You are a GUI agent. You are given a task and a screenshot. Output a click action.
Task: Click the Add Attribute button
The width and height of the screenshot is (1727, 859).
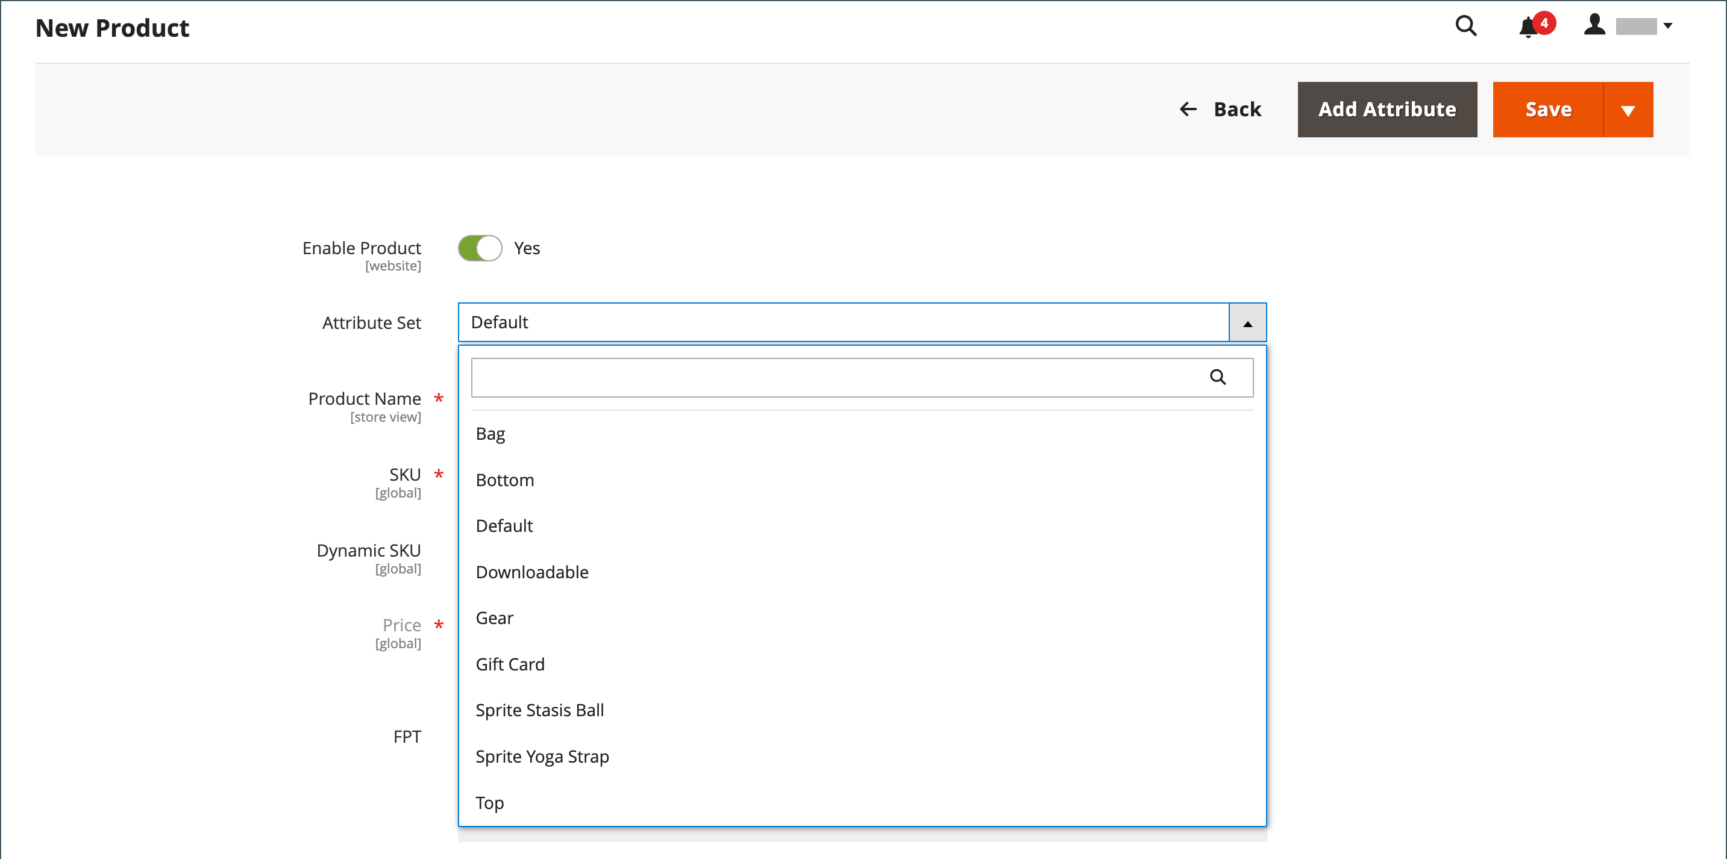coord(1387,110)
